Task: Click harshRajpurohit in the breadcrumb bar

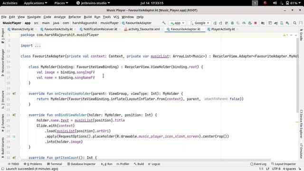Action: click(85, 23)
